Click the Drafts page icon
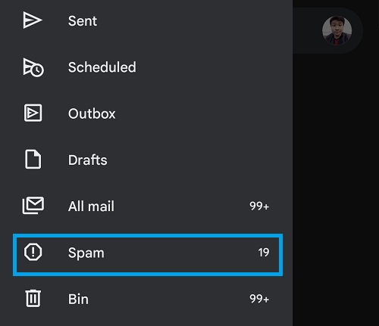 click(x=33, y=160)
